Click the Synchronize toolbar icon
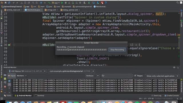The width and height of the screenshot is (183, 103). pos(9,3)
